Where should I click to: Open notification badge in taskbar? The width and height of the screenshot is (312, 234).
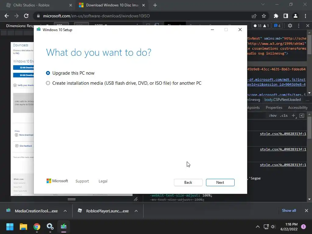pyautogui.click(x=303, y=227)
